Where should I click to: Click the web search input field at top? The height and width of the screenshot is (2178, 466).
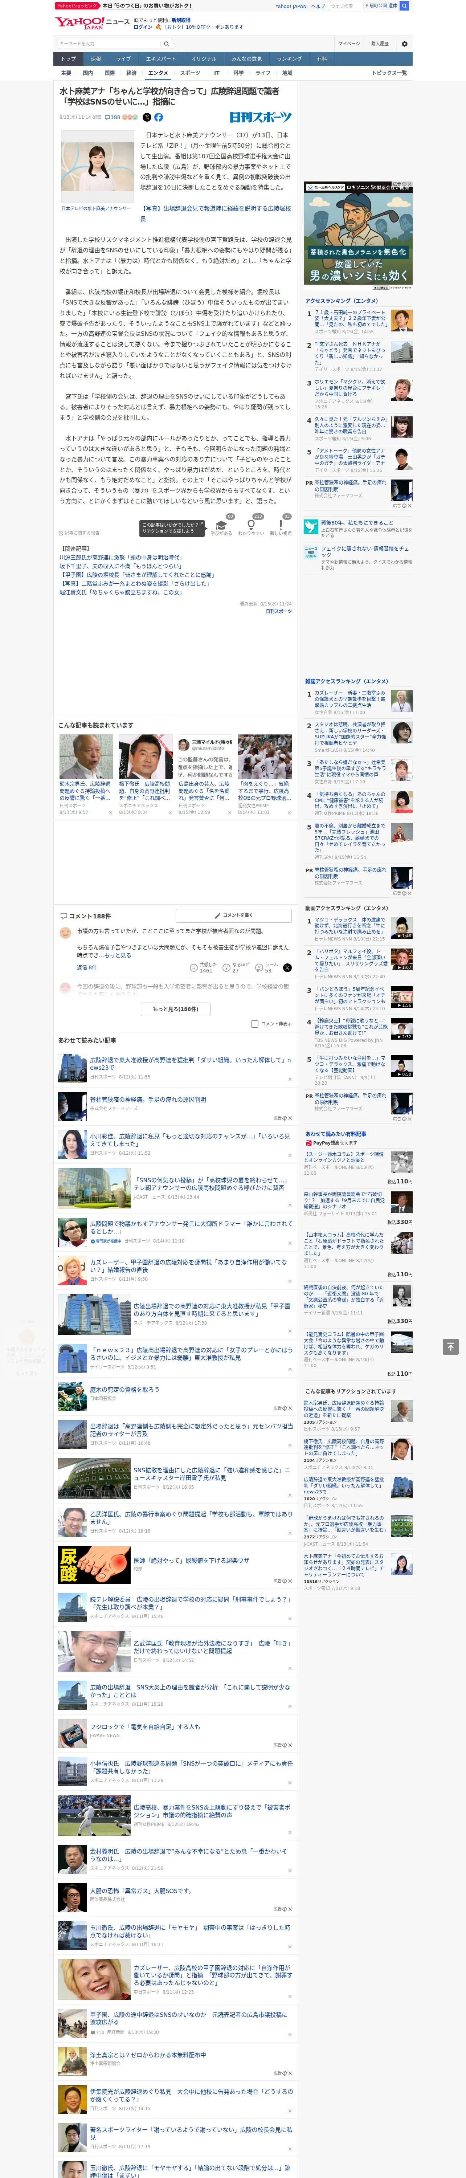[347, 6]
